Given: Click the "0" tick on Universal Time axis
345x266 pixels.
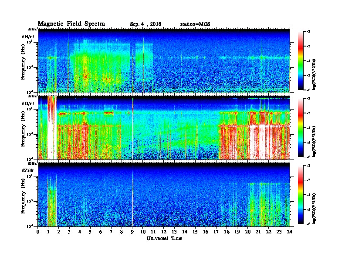Looking at the screenshot, I should pos(38,232).
